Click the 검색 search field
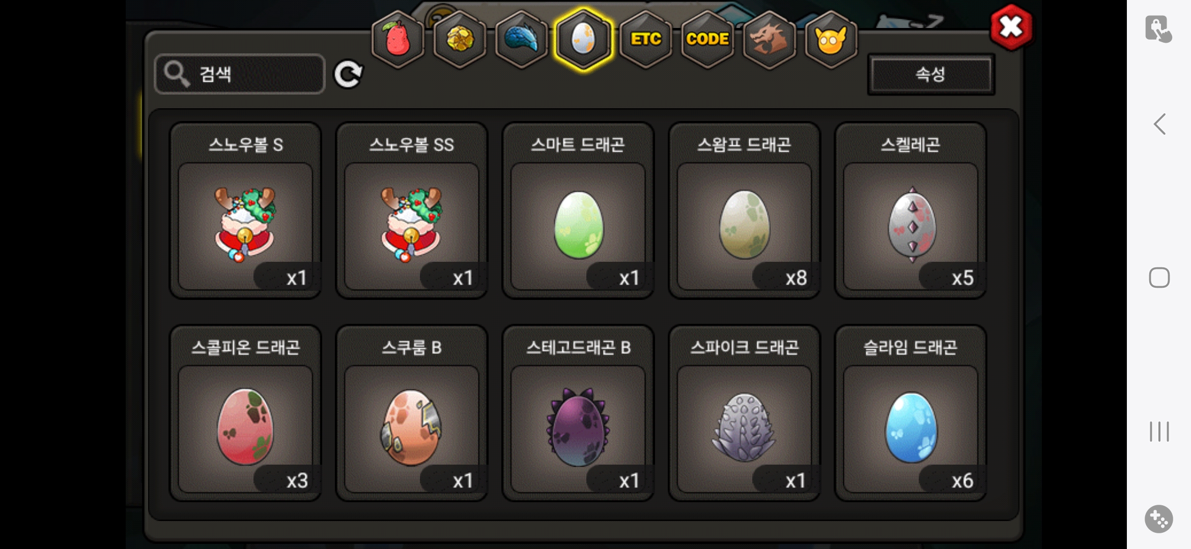 [240, 74]
